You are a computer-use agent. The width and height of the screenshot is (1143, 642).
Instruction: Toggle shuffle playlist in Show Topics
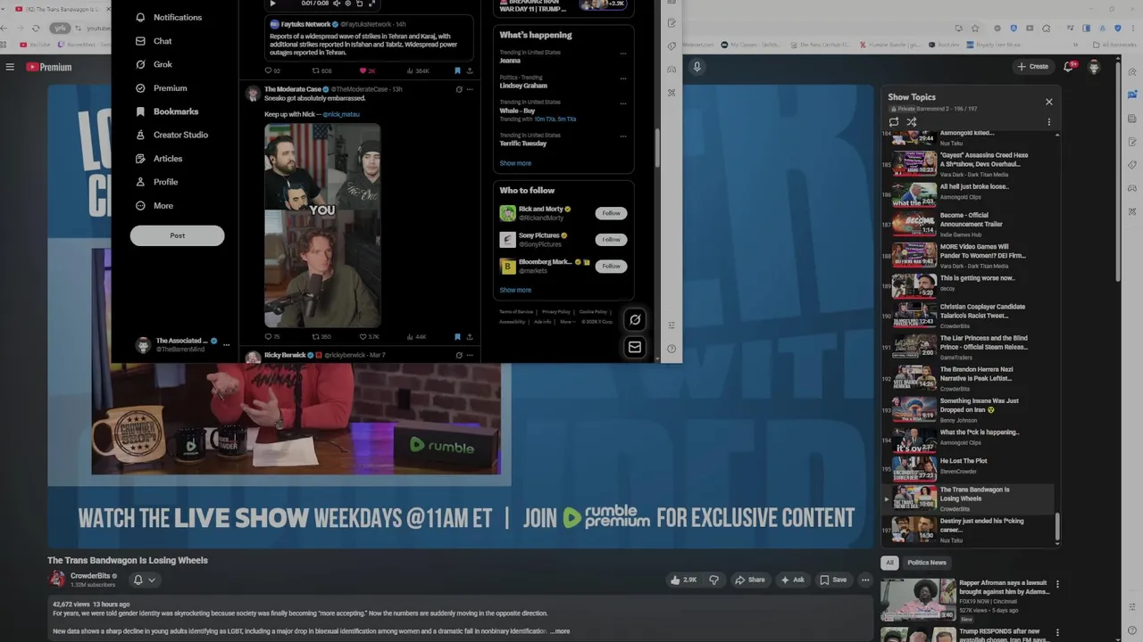(912, 122)
